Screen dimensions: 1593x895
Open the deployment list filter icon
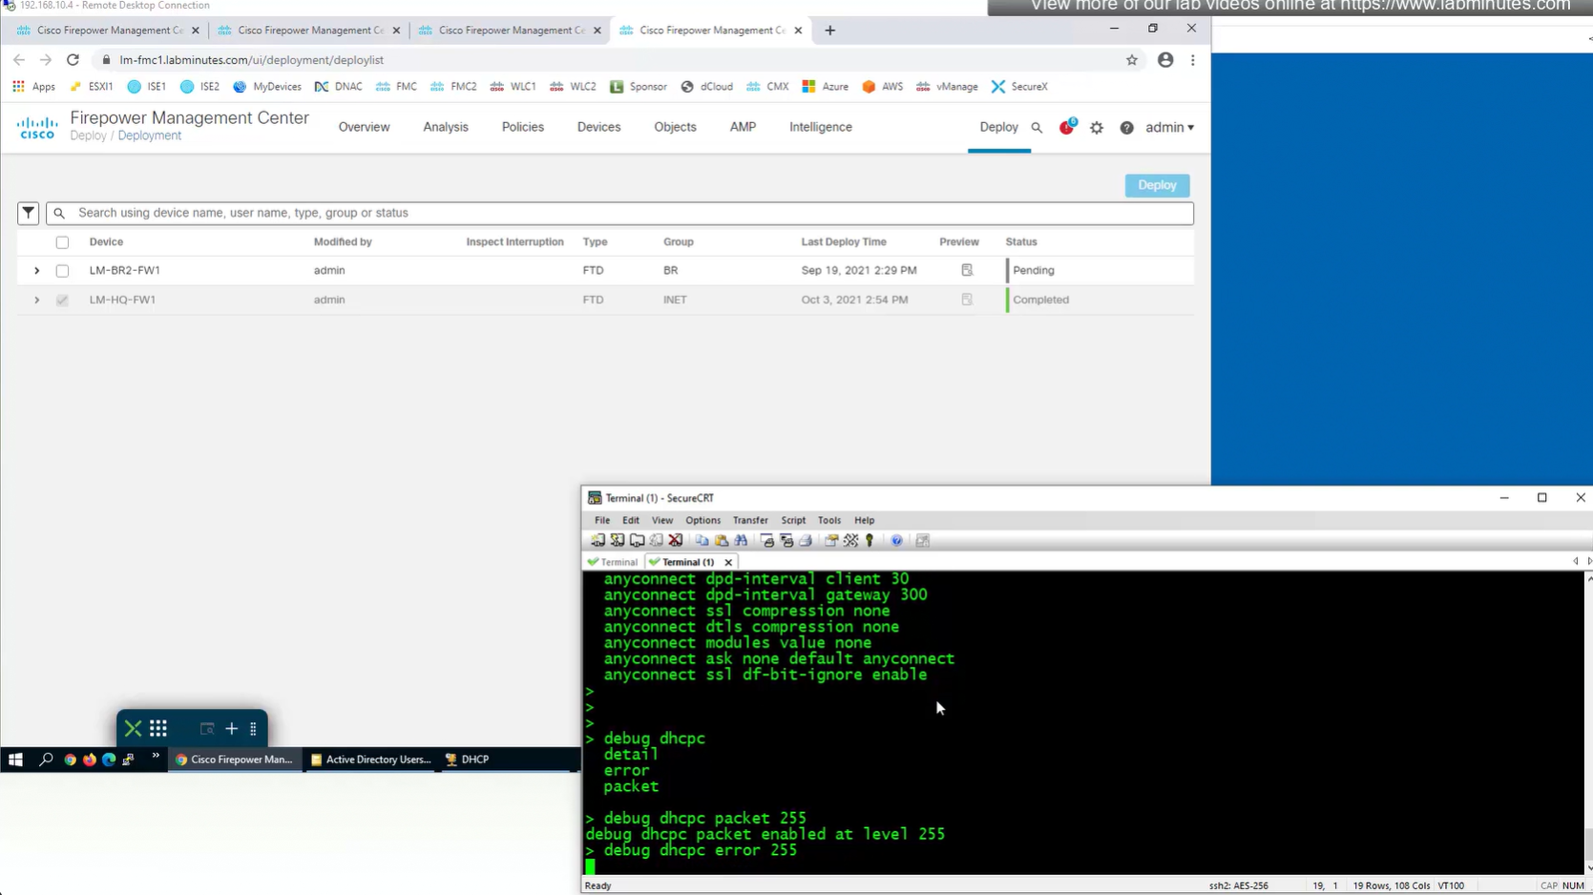tap(28, 213)
